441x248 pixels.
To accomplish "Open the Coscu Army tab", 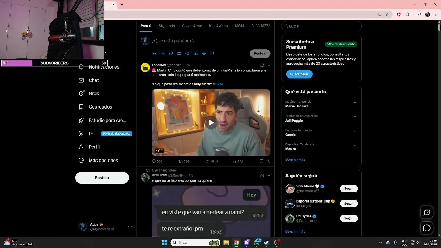I will pos(192,26).
